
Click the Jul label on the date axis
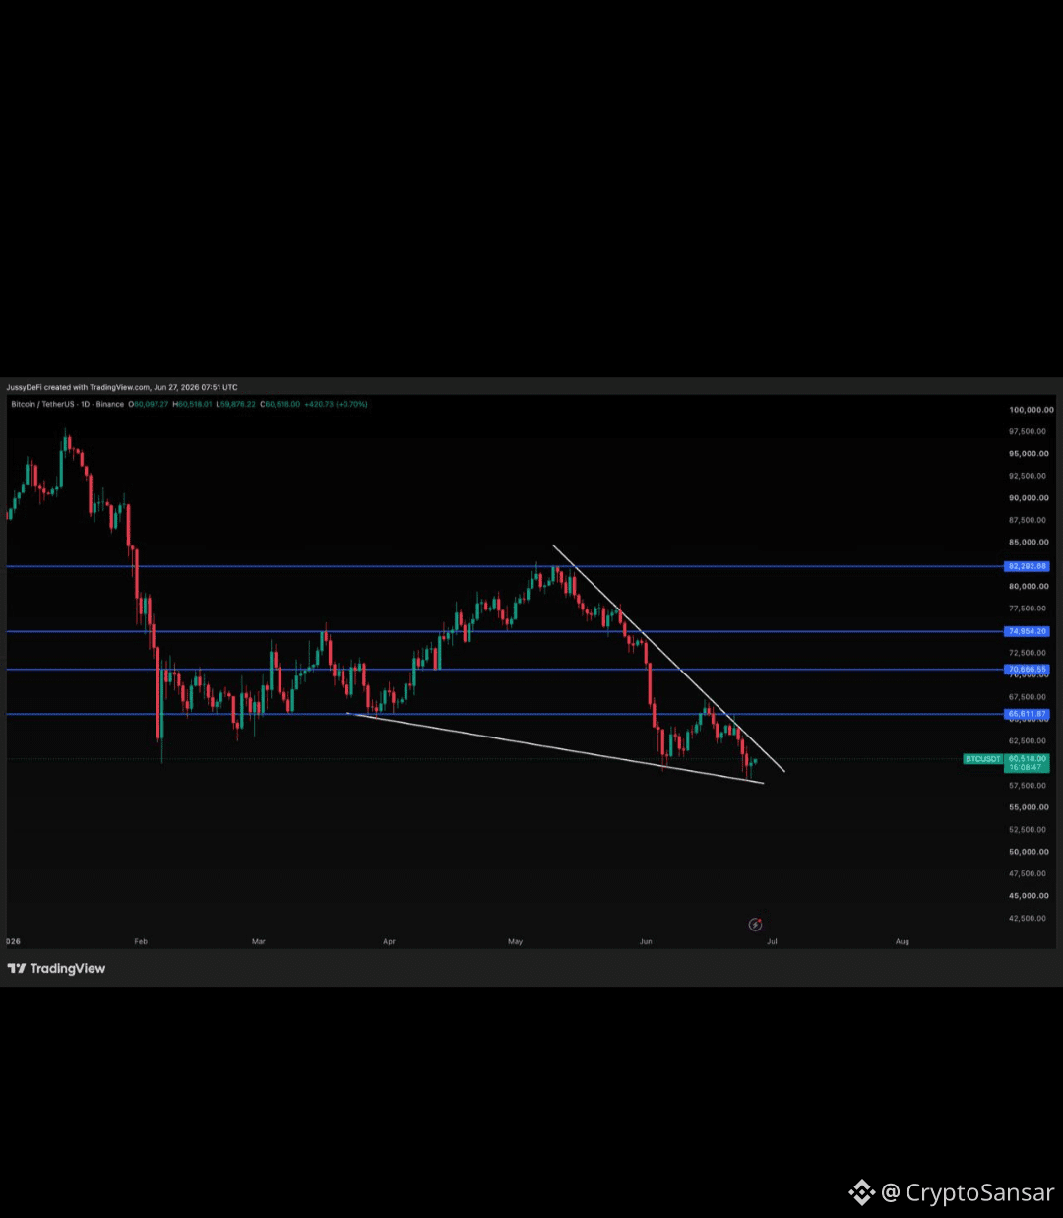(x=772, y=942)
